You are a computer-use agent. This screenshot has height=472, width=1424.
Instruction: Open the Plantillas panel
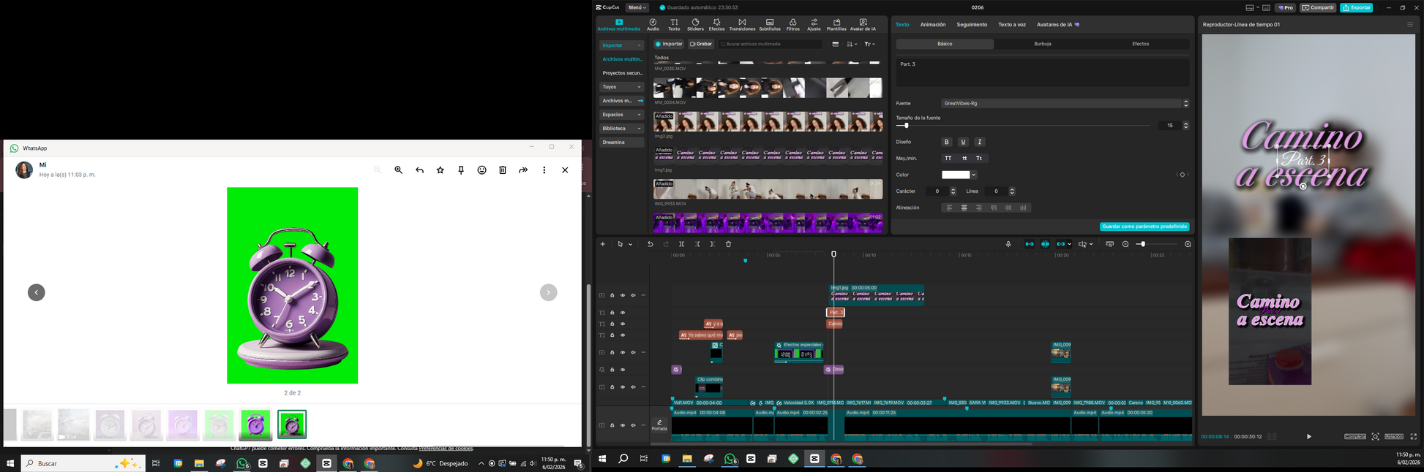pos(836,25)
